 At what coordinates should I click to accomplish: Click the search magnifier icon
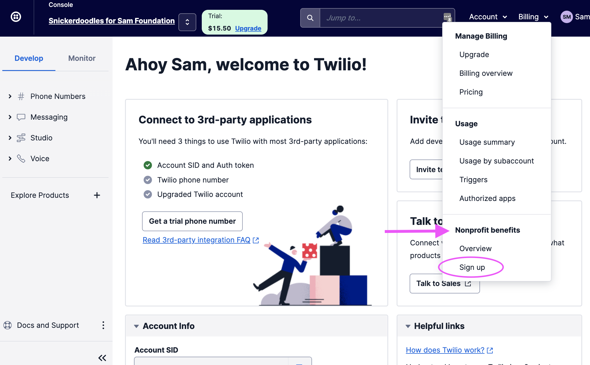click(310, 18)
